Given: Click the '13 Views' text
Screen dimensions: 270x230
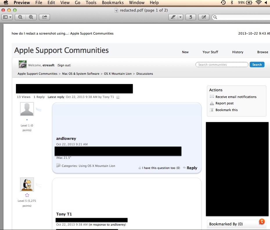Looking at the screenshot, I should coord(24,97).
